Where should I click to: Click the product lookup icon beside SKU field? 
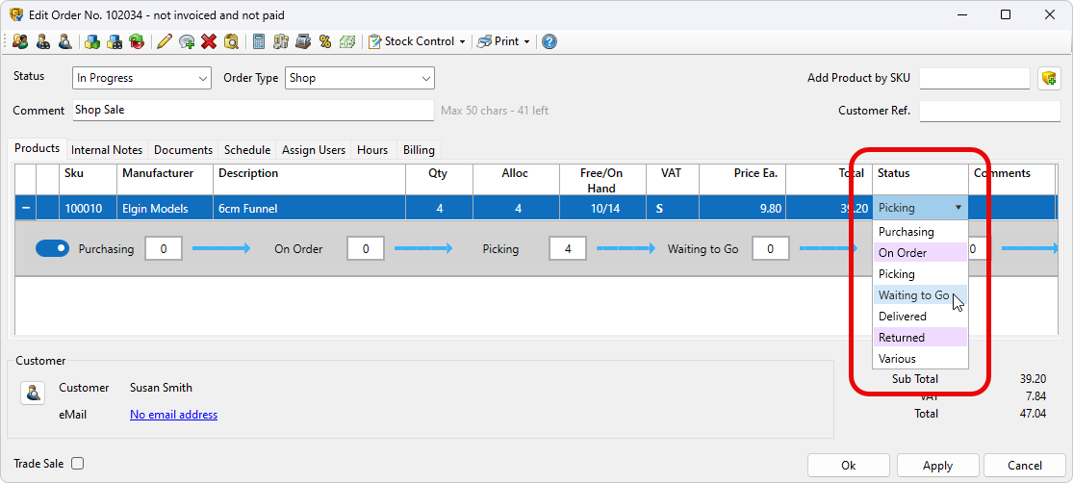pyautogui.click(x=1049, y=78)
